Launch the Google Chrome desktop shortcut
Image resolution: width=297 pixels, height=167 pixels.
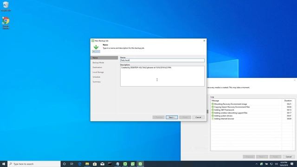pyautogui.click(x=6, y=23)
